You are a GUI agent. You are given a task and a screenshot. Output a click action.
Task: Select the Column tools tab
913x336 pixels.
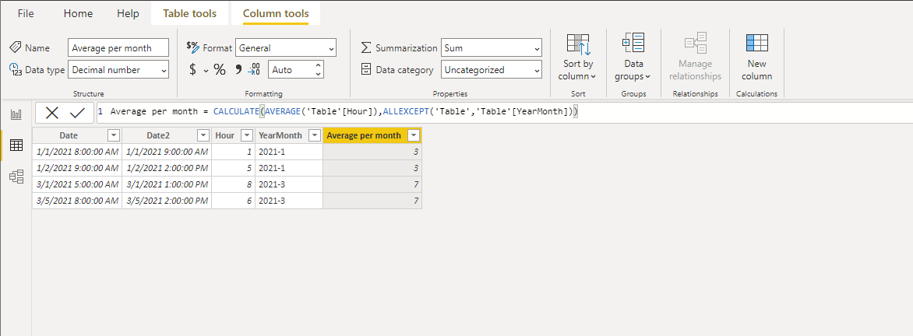pyautogui.click(x=276, y=13)
